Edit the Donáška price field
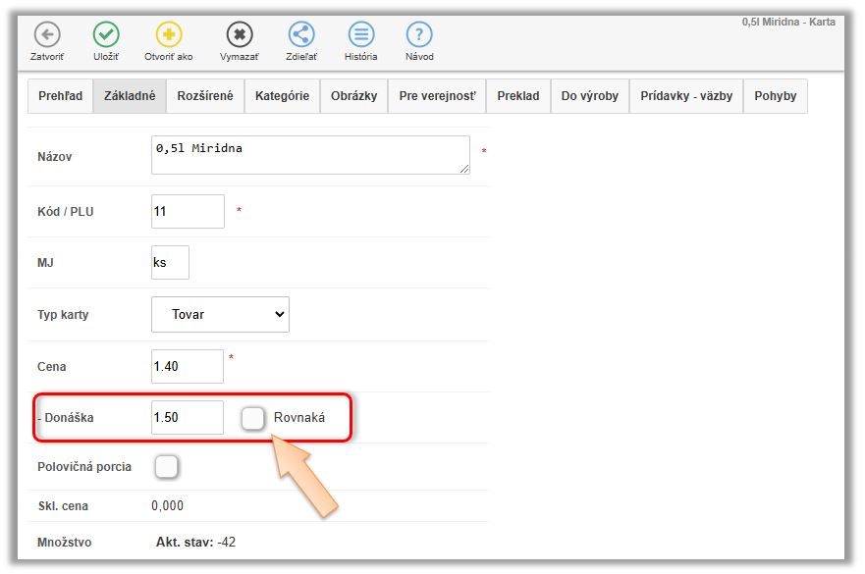 click(188, 418)
